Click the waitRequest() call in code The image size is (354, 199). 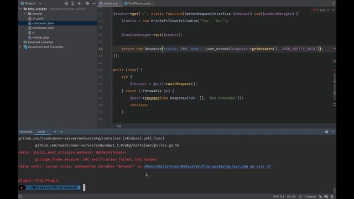point(182,84)
